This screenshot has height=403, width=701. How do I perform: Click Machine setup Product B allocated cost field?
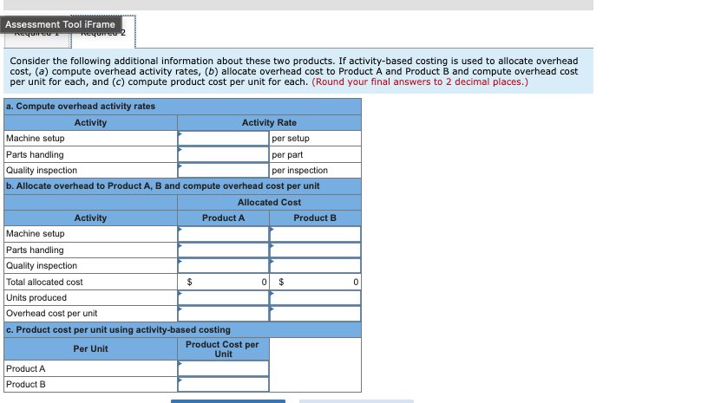[315, 234]
